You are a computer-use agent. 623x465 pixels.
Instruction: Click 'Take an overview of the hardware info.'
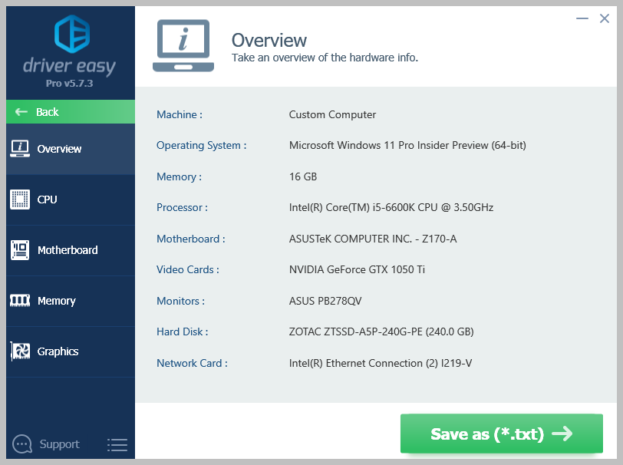(x=325, y=58)
